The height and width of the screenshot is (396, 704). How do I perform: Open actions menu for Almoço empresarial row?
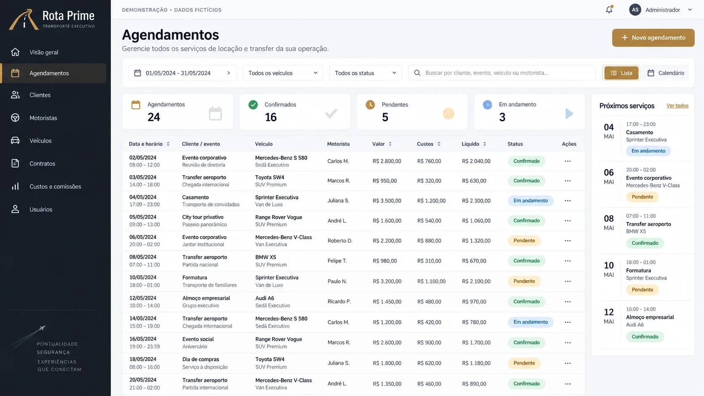[568, 302]
